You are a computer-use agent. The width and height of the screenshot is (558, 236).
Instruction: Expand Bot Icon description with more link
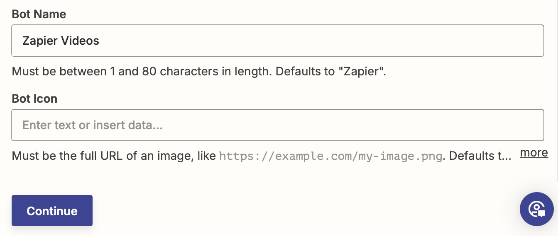(534, 153)
